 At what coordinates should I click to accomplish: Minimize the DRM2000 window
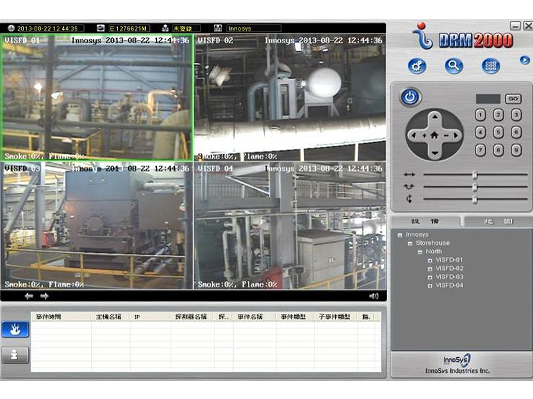pyautogui.click(x=516, y=26)
